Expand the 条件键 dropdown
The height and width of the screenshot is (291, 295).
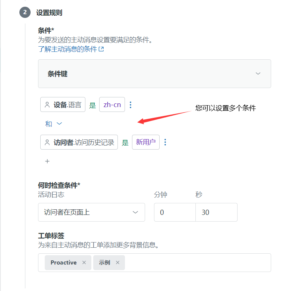click(154, 73)
